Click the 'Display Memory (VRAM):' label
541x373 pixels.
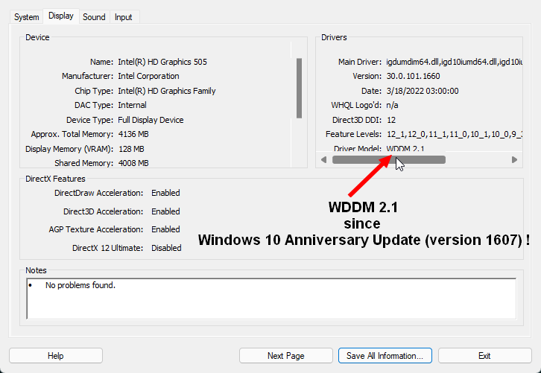click(x=69, y=149)
